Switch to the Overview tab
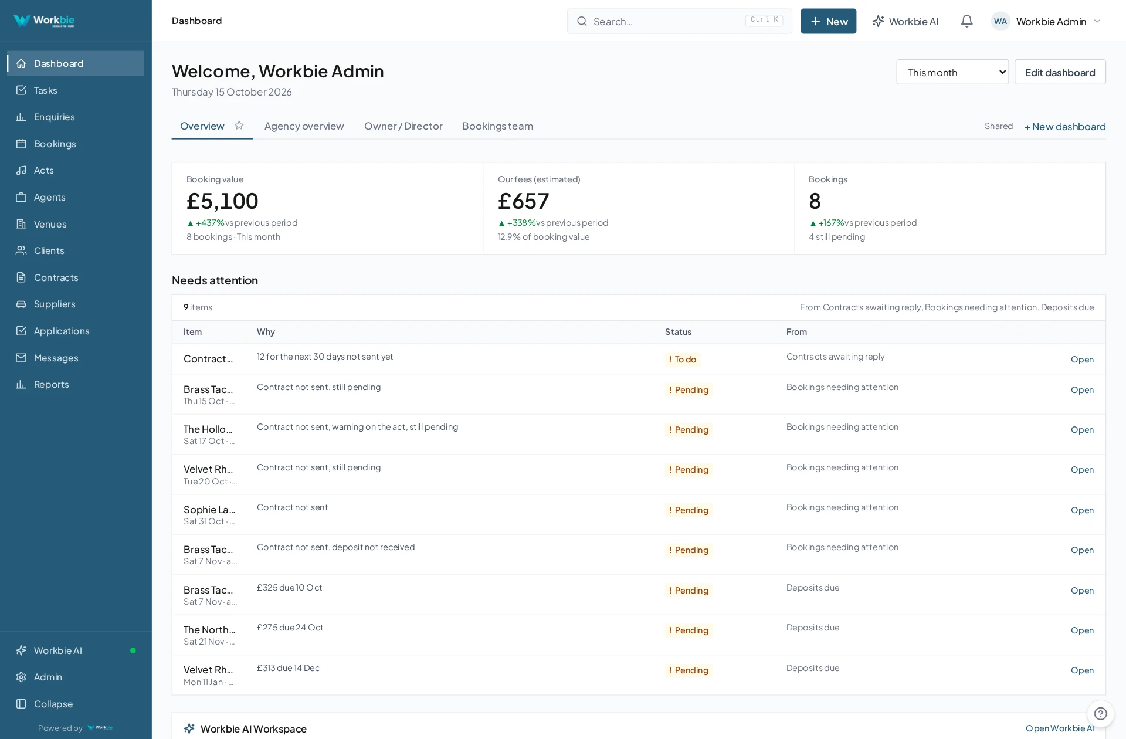 coord(202,126)
